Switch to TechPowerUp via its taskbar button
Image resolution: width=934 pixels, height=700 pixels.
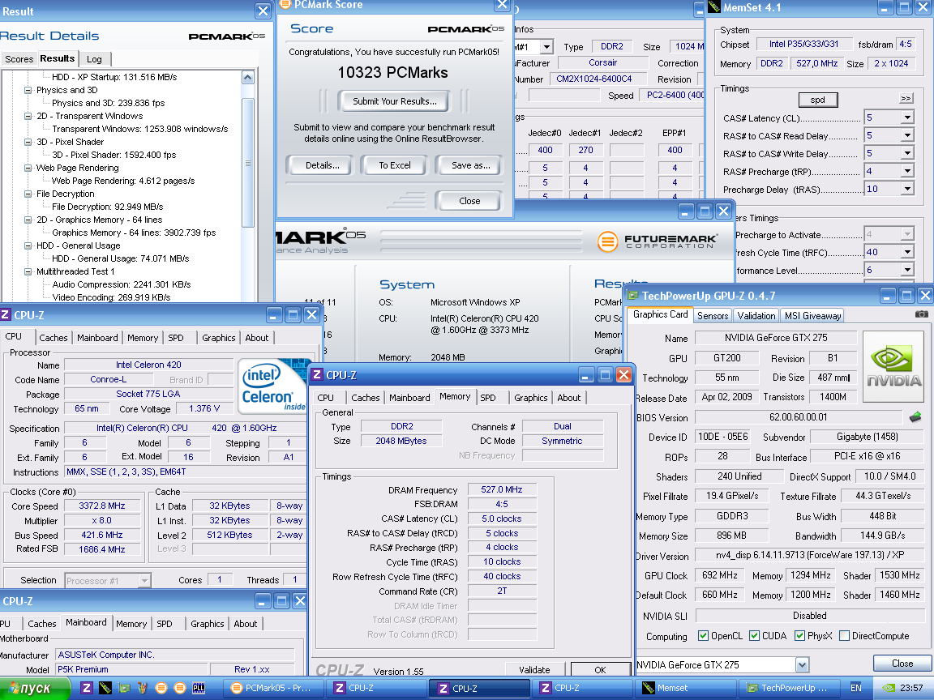(x=787, y=688)
